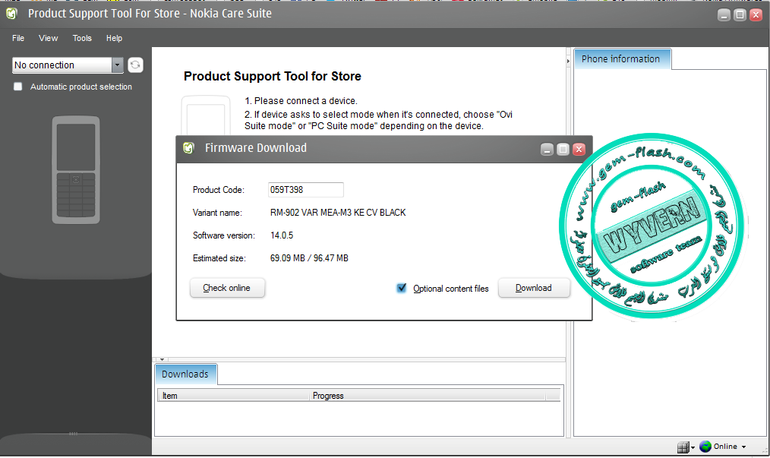Open the Tools menu
This screenshot has height=458, width=770.
(82, 38)
